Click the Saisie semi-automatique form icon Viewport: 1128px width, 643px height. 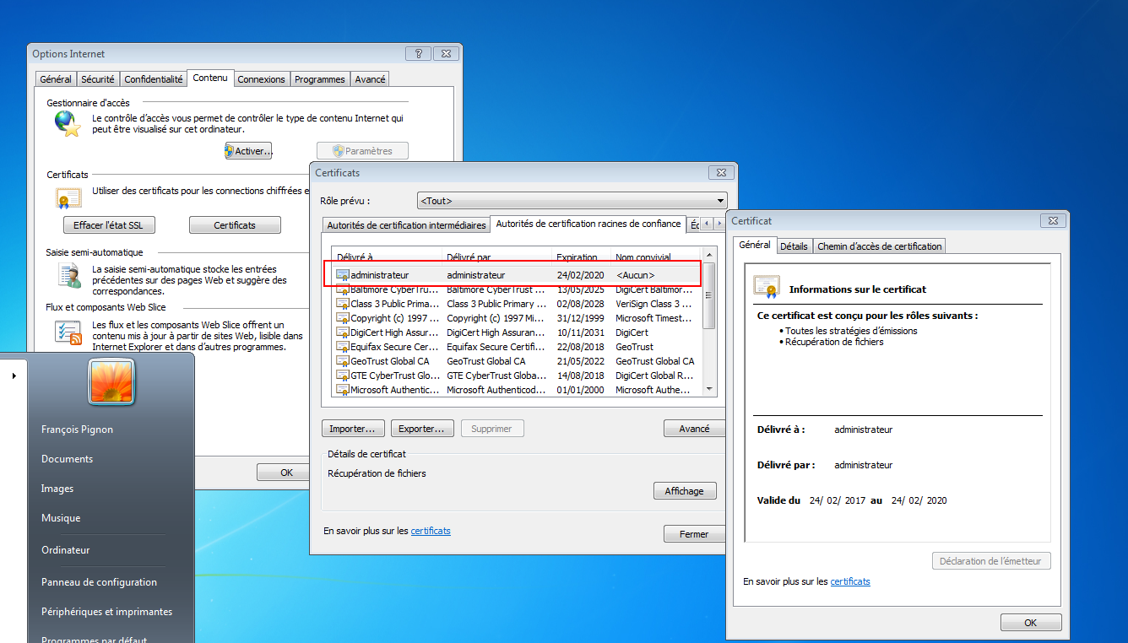tap(68, 275)
